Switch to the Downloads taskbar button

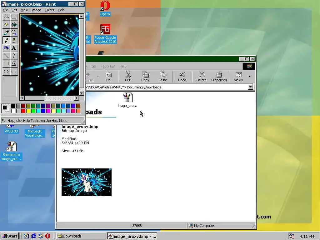pyautogui.click(x=81, y=236)
